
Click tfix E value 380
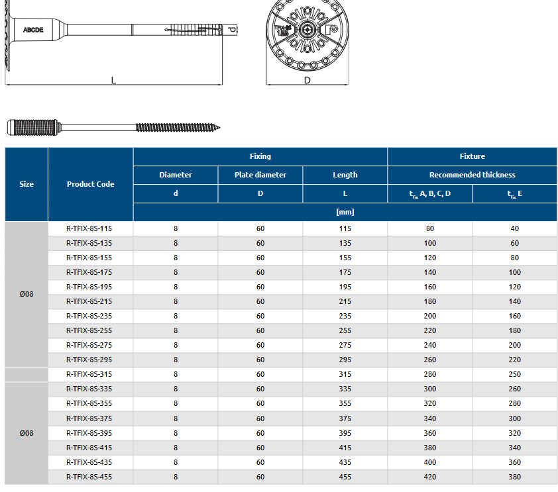[514, 477]
